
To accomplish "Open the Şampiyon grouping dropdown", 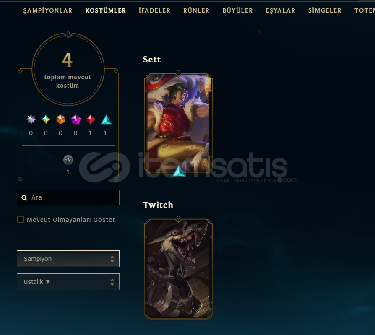I will coord(68,259).
